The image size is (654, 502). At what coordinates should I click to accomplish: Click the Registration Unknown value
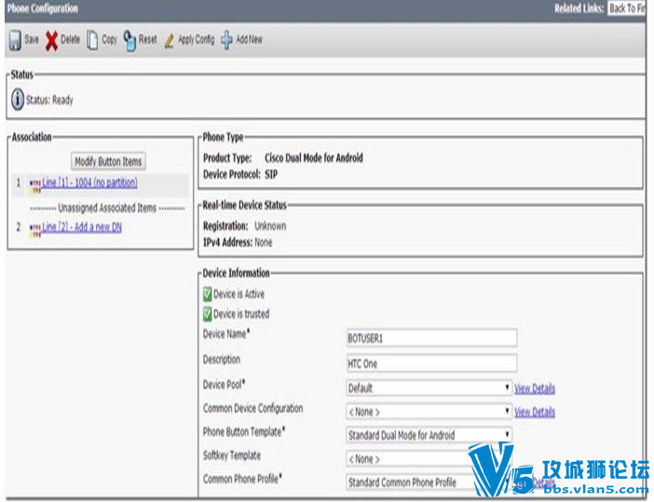coord(270,226)
